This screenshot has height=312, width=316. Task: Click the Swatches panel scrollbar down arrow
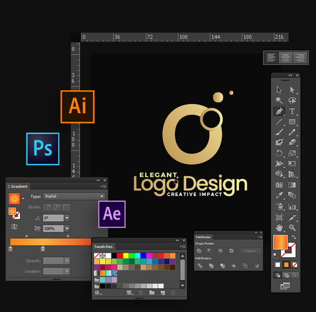pyautogui.click(x=182, y=285)
